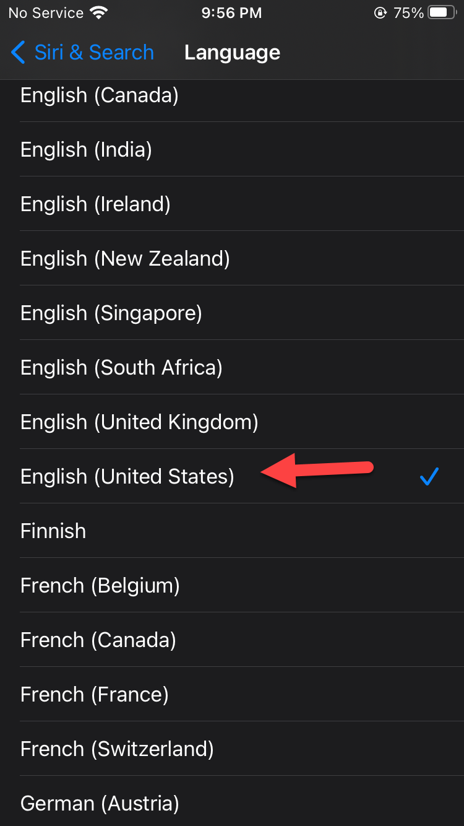The width and height of the screenshot is (464, 826).
Task: Tap the back chevron icon
Action: (x=18, y=53)
